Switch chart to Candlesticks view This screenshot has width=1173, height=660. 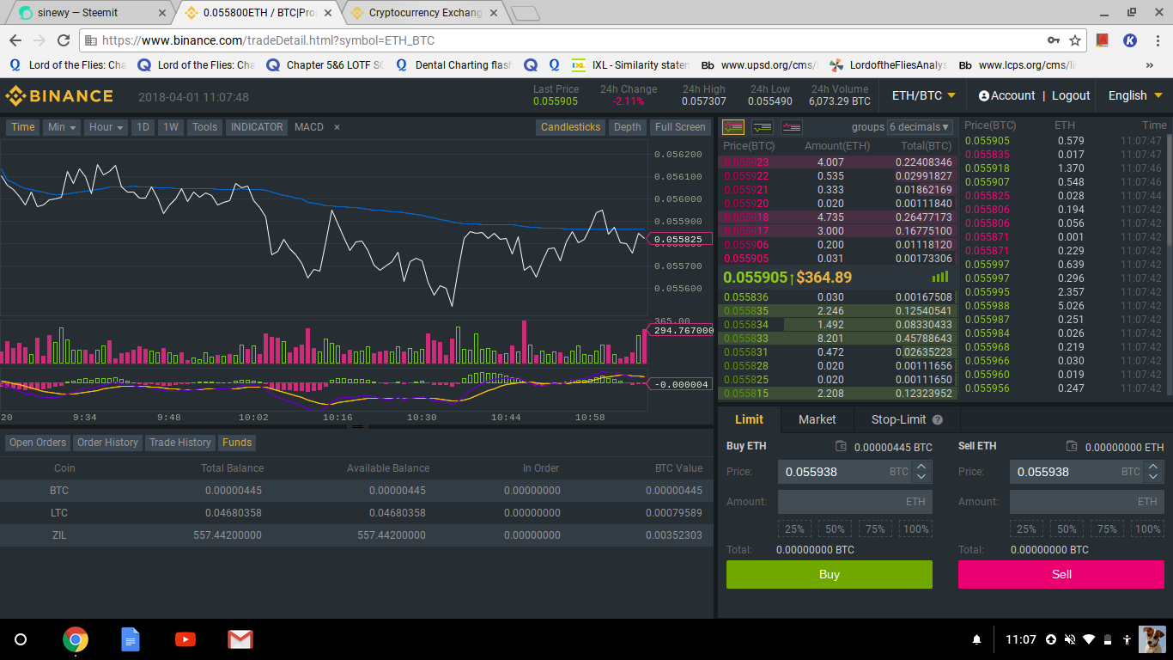[x=571, y=127]
